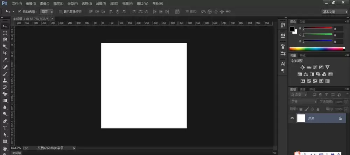Open the status bar info arrow
350x155 pixels.
[x=74, y=148]
